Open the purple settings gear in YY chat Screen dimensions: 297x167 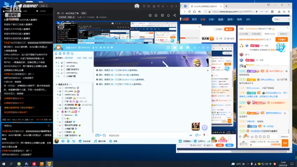point(205,127)
